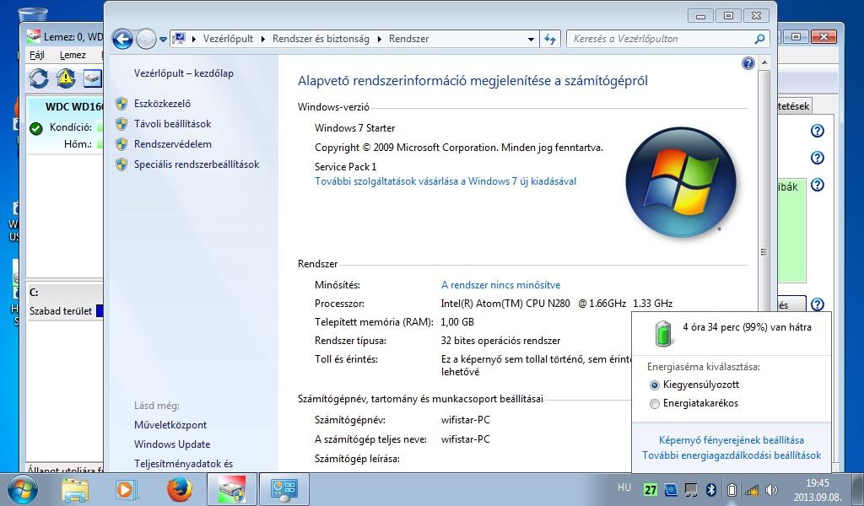Click the network signal tray icon
Image resolution: width=864 pixels, height=506 pixels.
(x=751, y=489)
